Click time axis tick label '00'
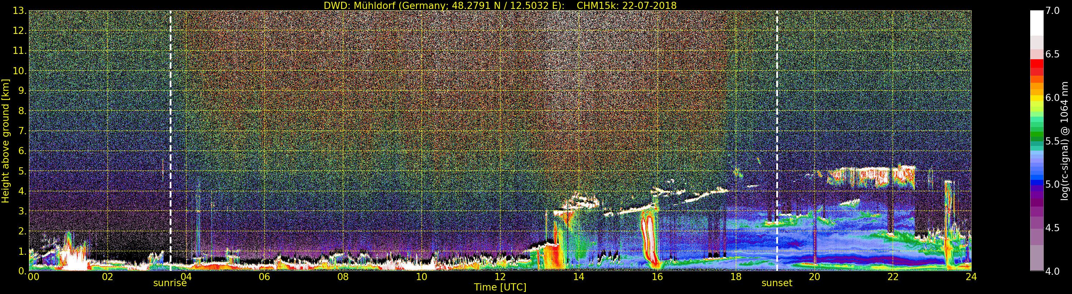 pyautogui.click(x=33, y=277)
